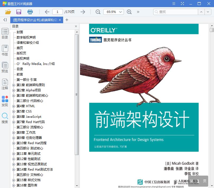Open 第16章 图形库 chapter
Screen dimensions: 214x188
point(27,185)
